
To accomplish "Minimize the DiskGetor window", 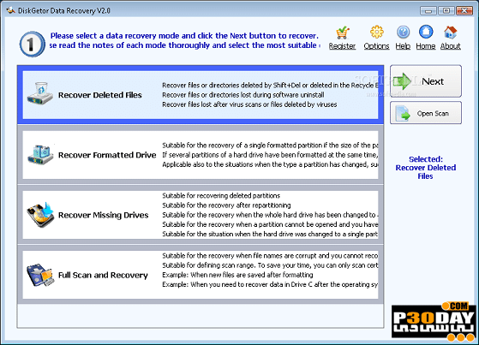I will coord(428,10).
